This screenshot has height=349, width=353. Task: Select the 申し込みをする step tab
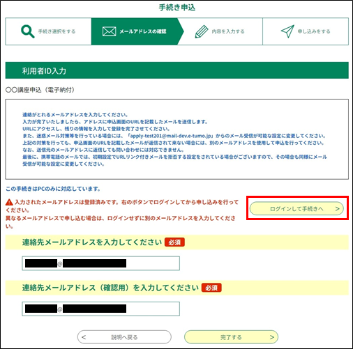pyautogui.click(x=306, y=31)
